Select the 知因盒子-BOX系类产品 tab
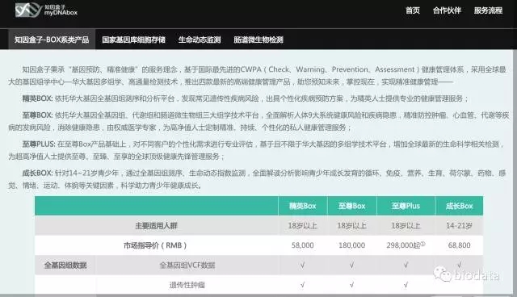 coord(52,40)
